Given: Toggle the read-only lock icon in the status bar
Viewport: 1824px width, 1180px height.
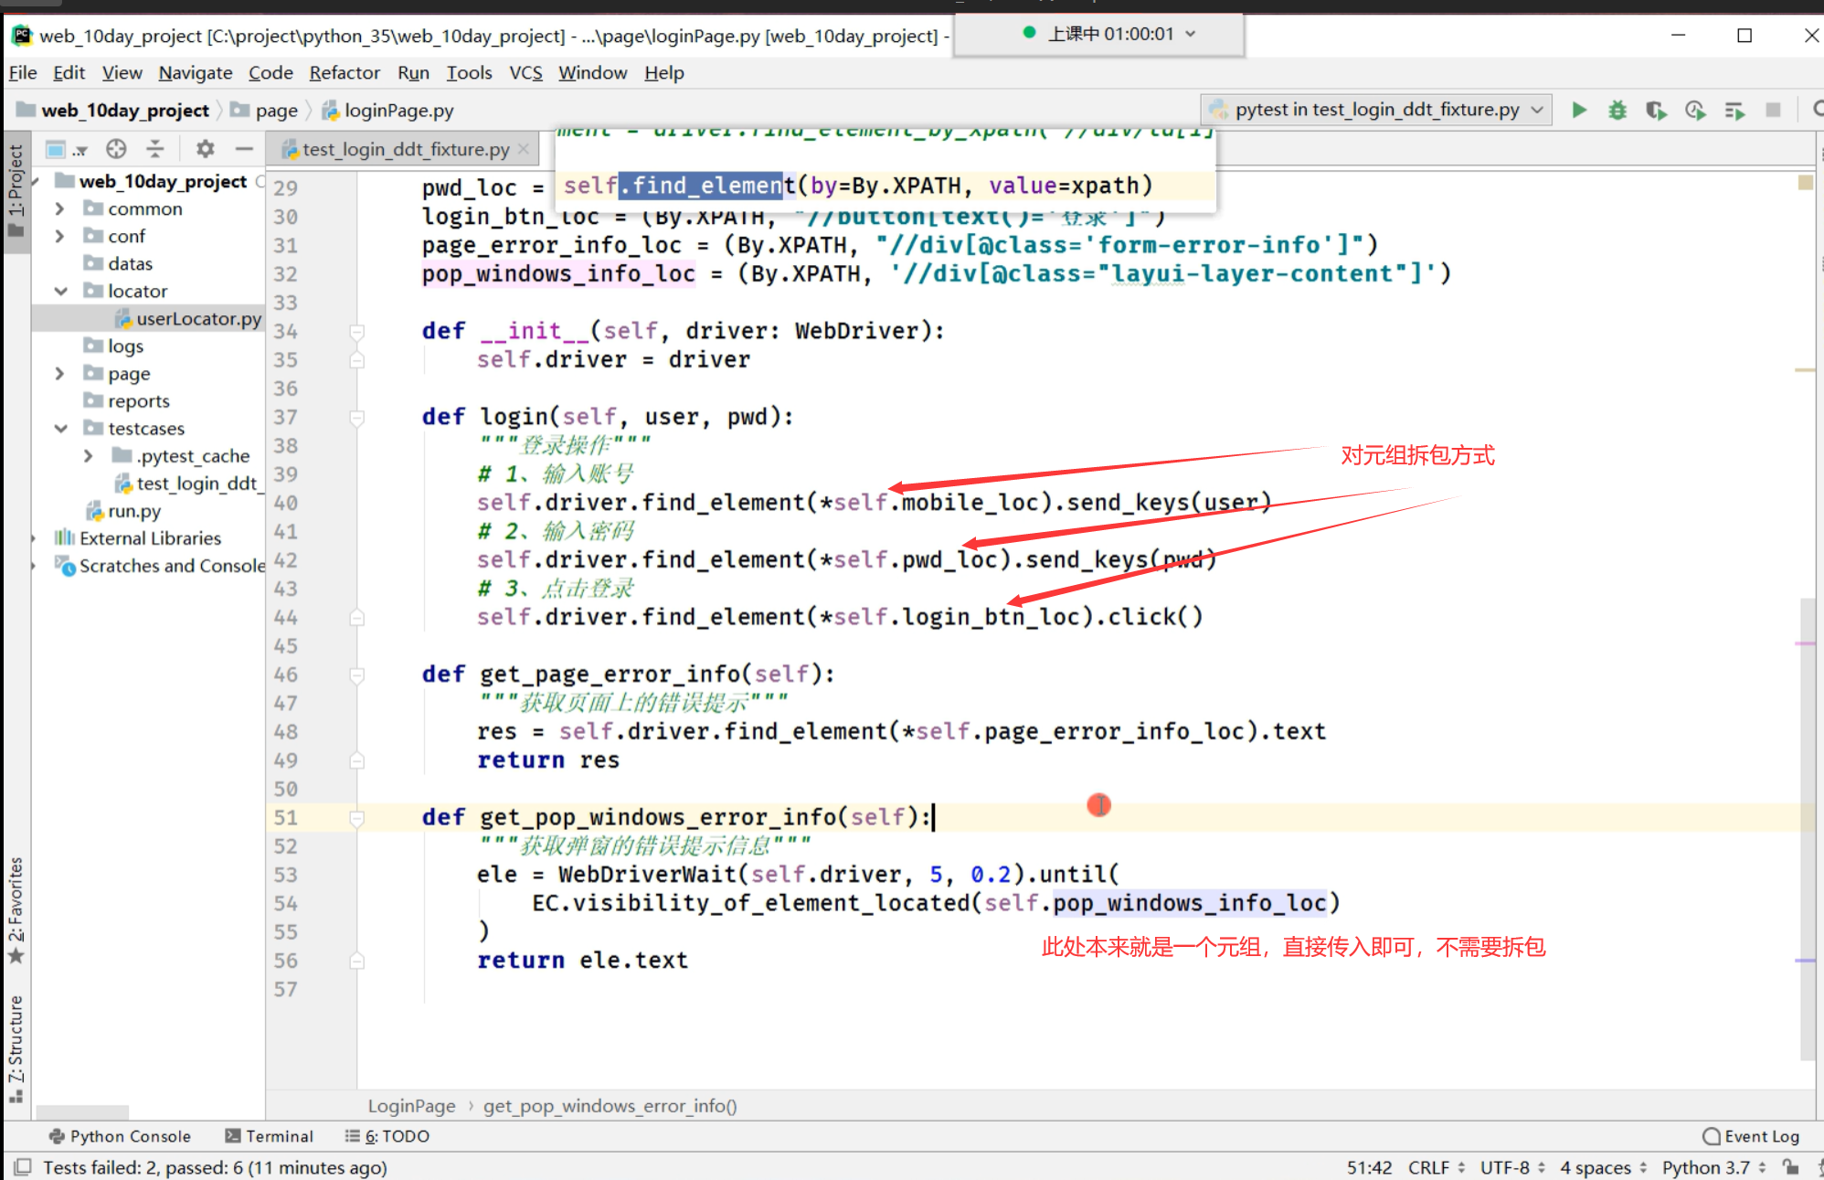Looking at the screenshot, I should tap(1791, 1167).
